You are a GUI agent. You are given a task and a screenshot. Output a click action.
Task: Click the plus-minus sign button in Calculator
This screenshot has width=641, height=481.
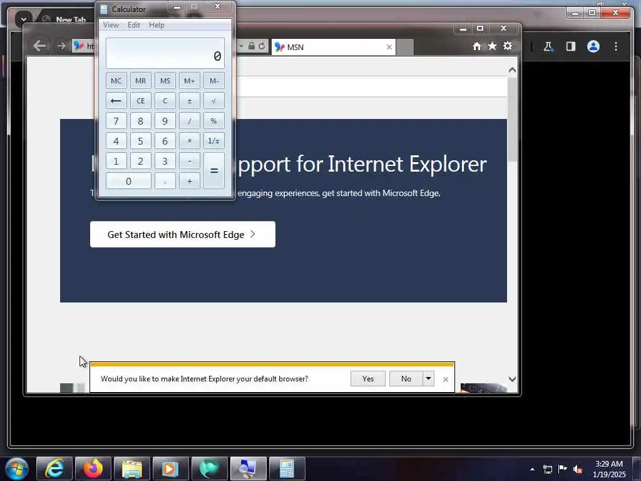tap(189, 101)
